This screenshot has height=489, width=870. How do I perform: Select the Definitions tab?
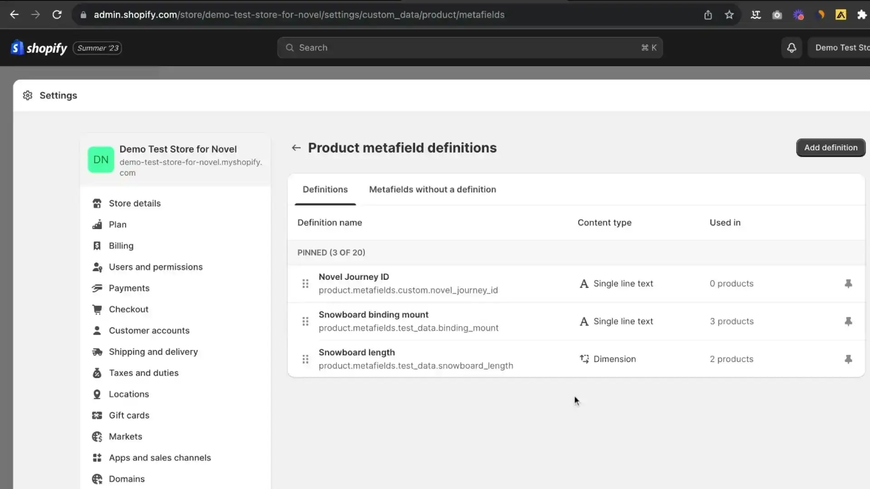coord(325,190)
